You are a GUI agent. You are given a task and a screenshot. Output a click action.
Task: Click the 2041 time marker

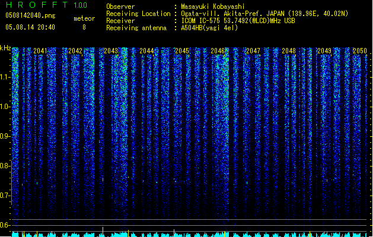(x=40, y=51)
